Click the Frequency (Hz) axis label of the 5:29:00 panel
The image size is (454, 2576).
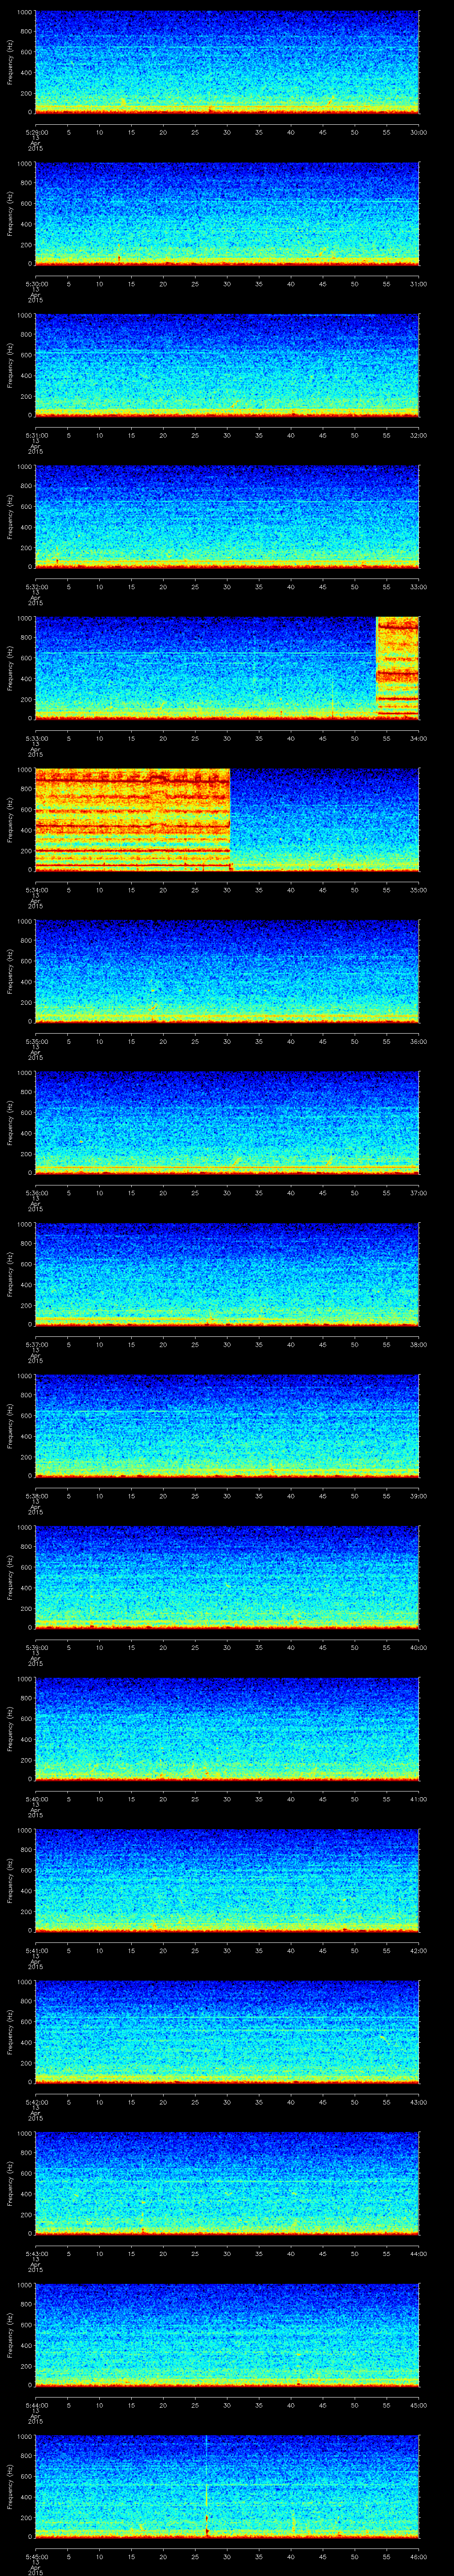click(11, 62)
